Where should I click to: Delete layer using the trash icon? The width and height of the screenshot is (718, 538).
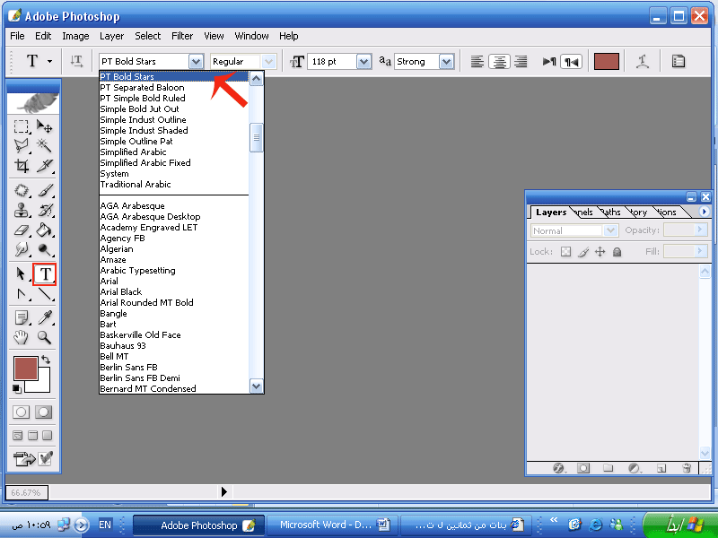[x=687, y=468]
